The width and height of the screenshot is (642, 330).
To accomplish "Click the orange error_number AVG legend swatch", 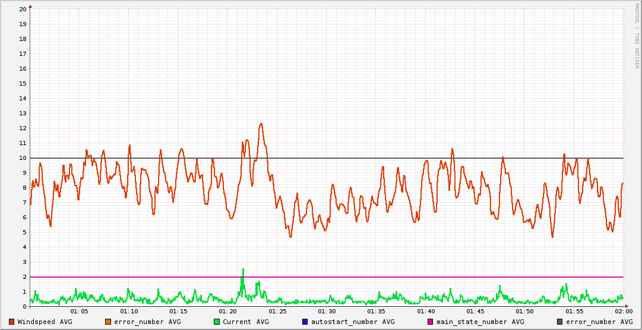I will (107, 322).
